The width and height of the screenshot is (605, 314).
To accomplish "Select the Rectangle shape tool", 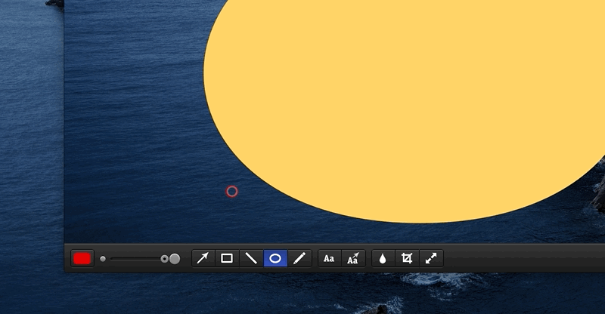I will pyautogui.click(x=227, y=258).
